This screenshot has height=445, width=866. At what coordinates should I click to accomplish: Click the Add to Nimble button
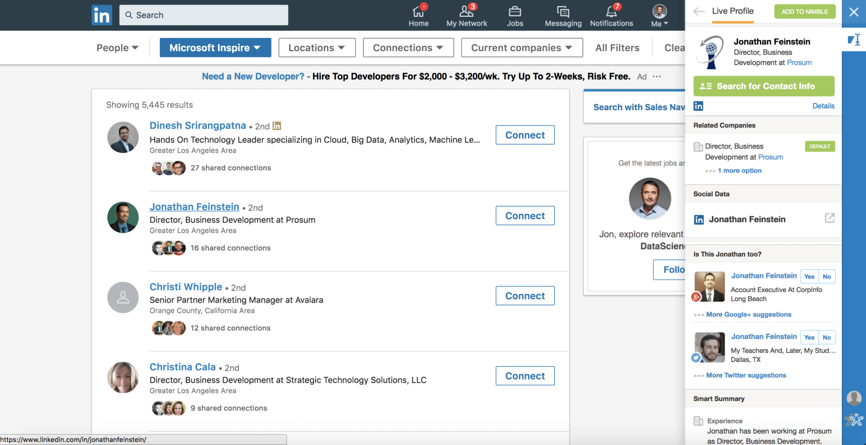pyautogui.click(x=804, y=11)
